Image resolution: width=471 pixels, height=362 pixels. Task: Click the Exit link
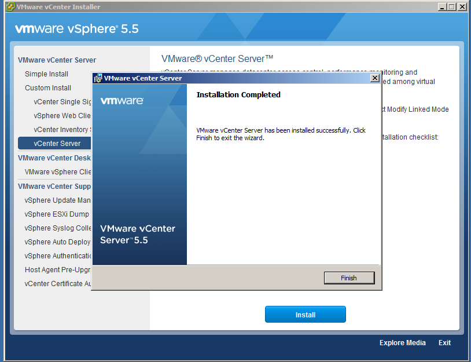[444, 343]
